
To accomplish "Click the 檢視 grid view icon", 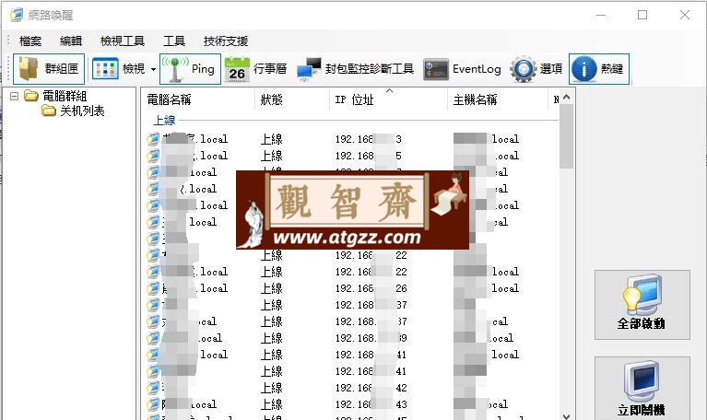I will click(105, 69).
